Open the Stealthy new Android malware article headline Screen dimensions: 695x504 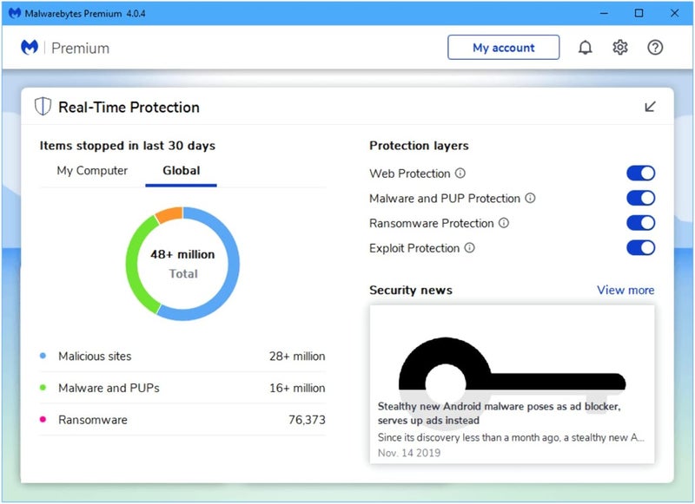click(x=499, y=413)
